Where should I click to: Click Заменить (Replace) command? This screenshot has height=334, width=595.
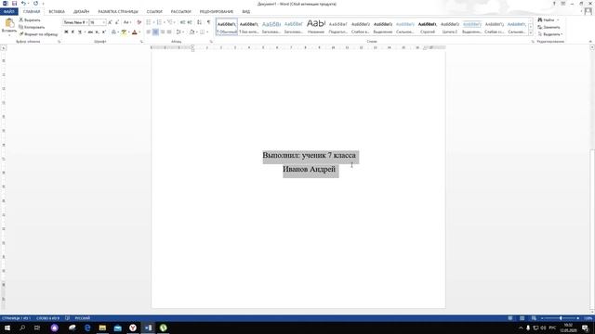coord(549,27)
